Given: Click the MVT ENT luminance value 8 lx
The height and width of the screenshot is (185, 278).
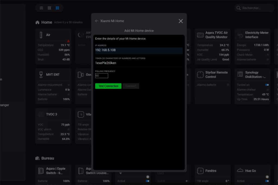Looking at the screenshot, I should (x=67, y=90).
